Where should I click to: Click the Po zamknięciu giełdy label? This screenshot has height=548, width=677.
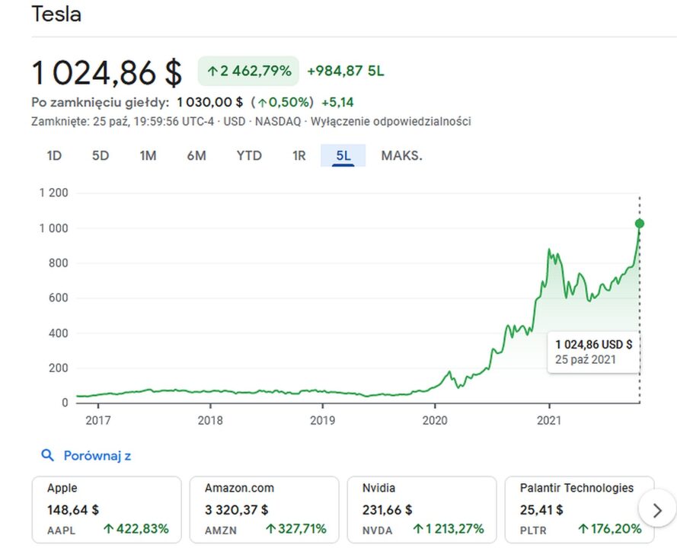click(x=101, y=103)
